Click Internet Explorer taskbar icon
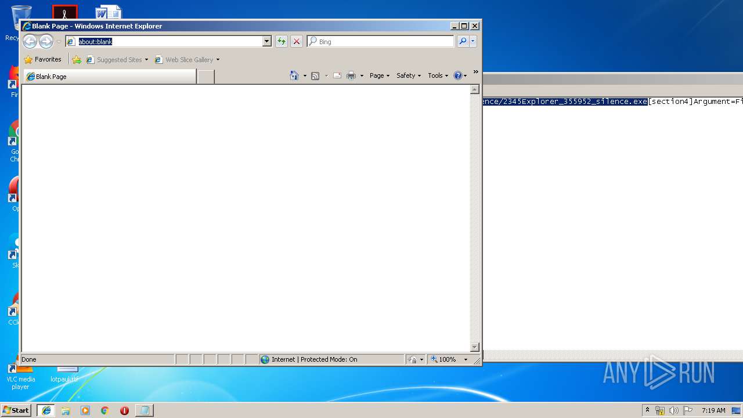This screenshot has width=743, height=418. click(46, 410)
